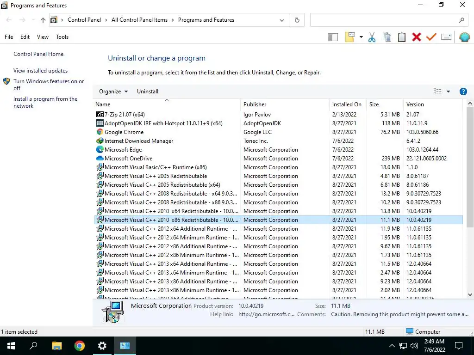The width and height of the screenshot is (474, 355).
Task: Click the Cut scissors icon
Action: tap(372, 37)
